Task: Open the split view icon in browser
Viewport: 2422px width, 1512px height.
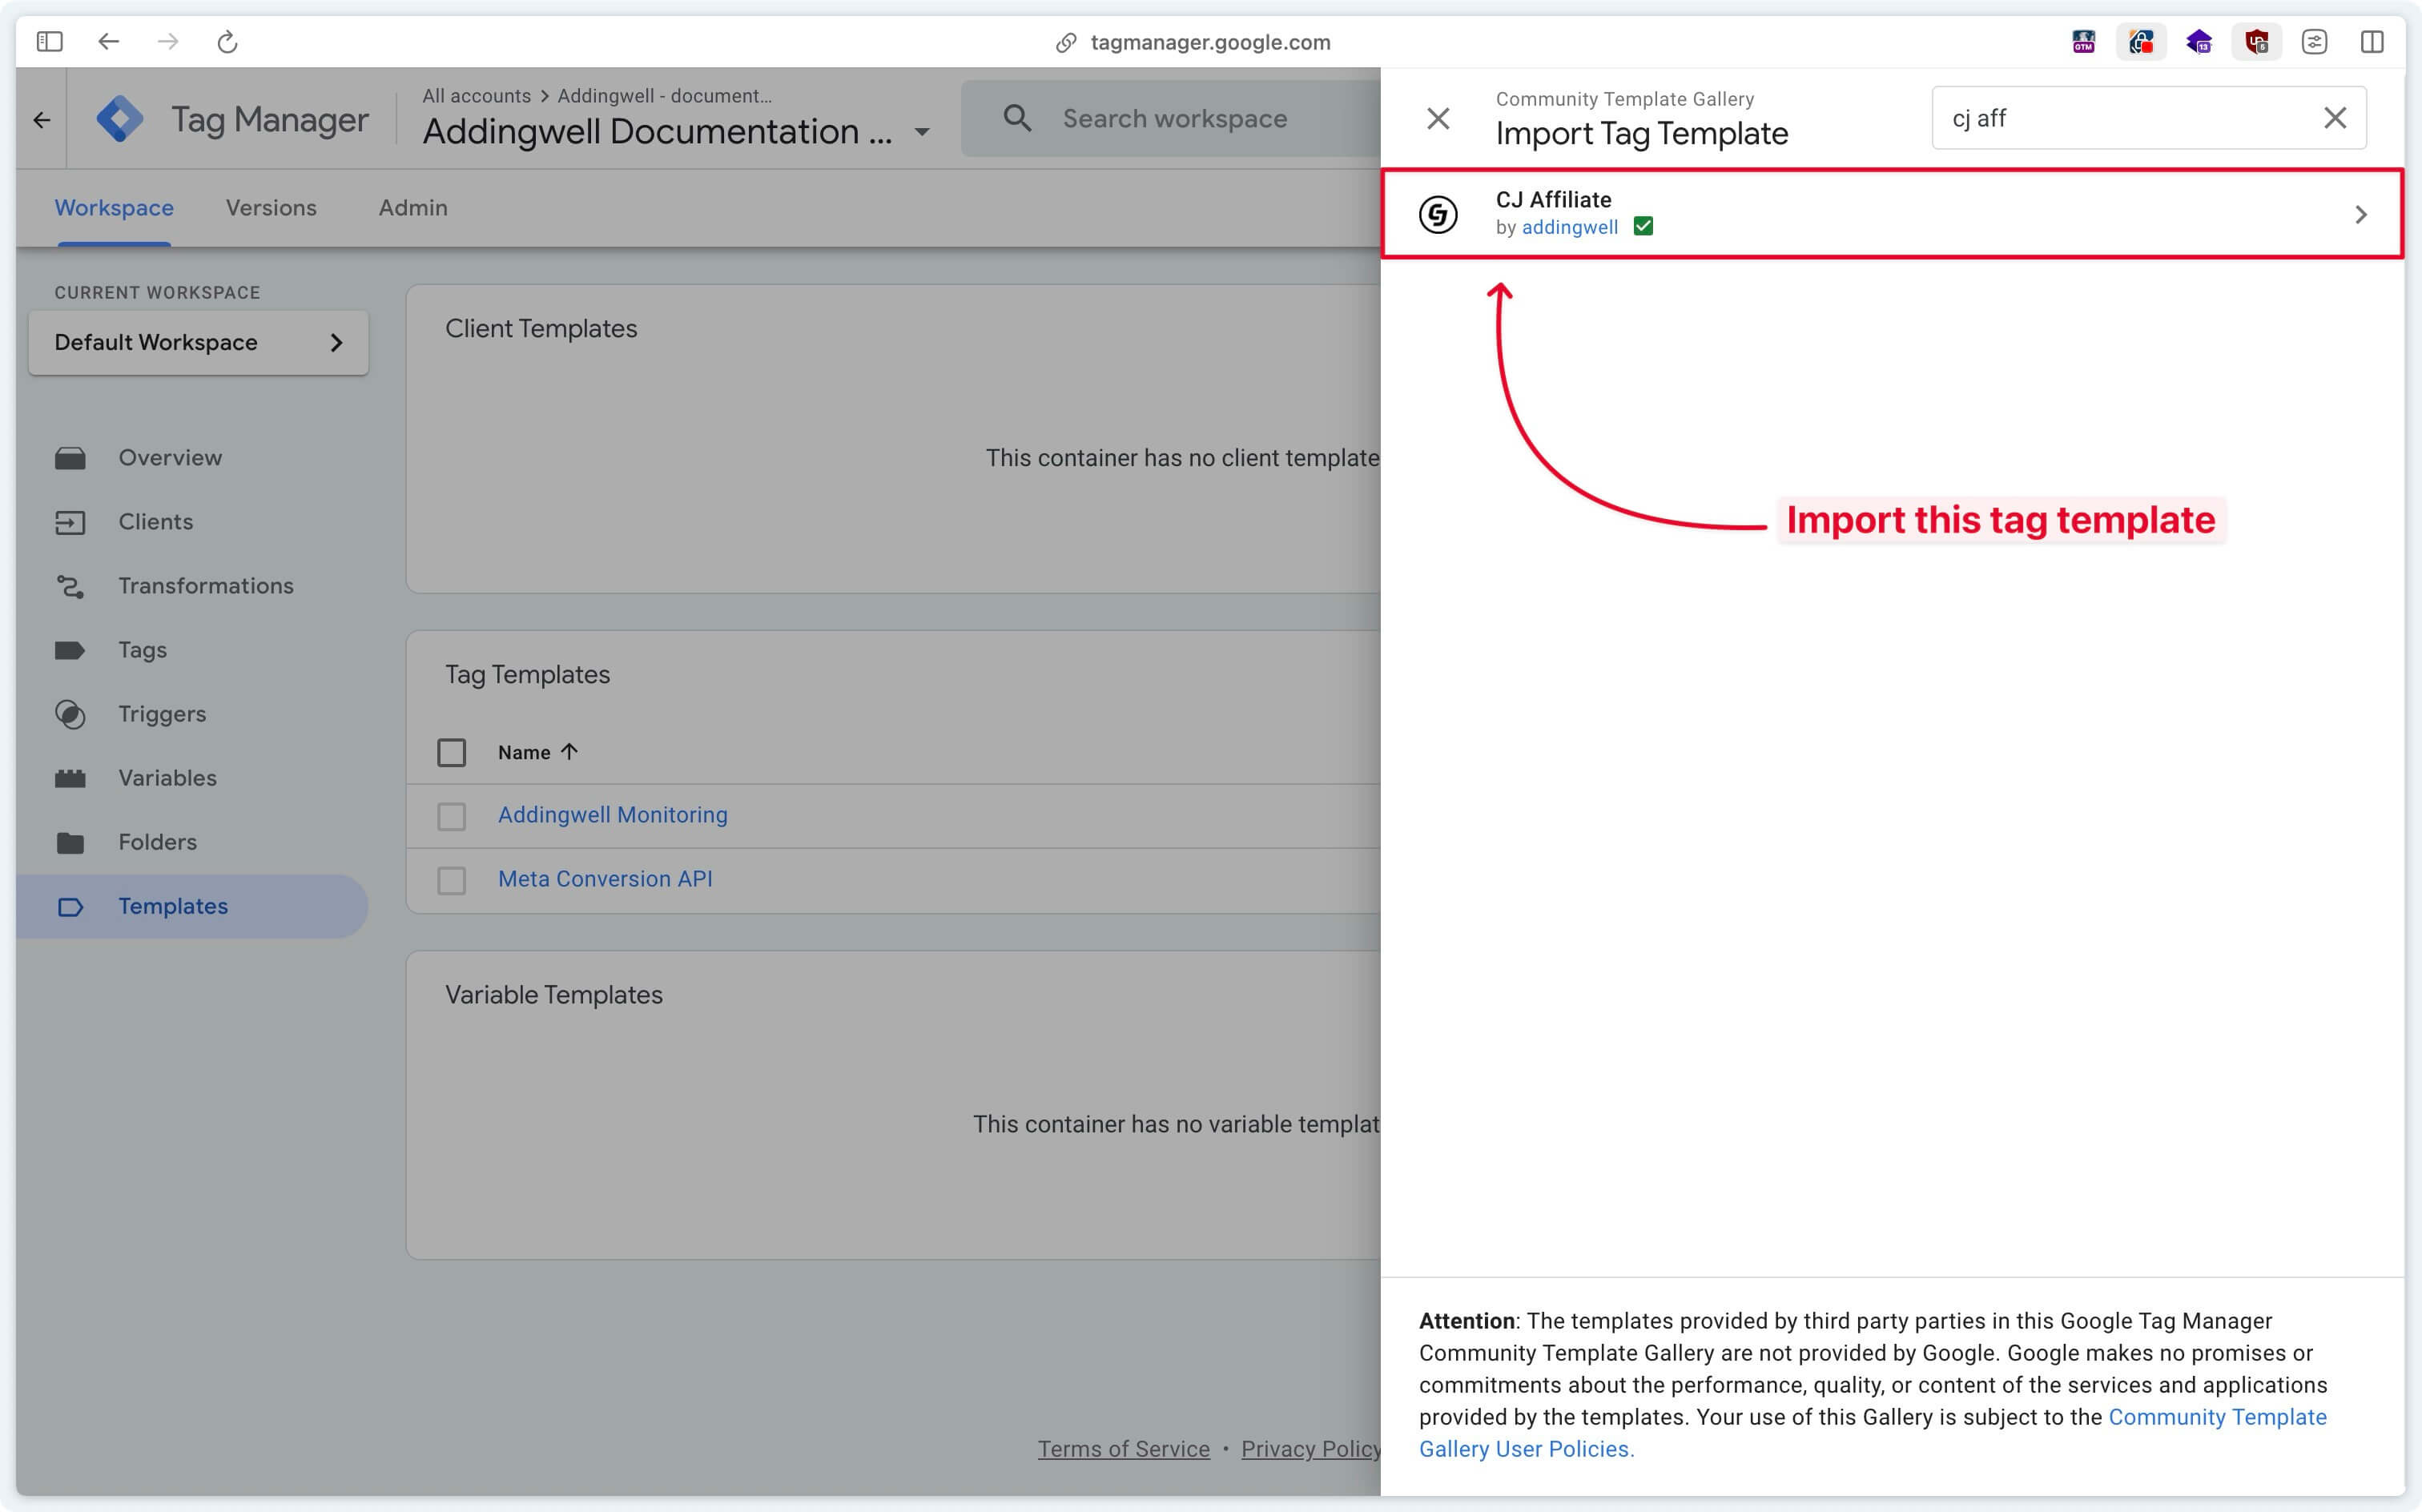Action: (2372, 41)
